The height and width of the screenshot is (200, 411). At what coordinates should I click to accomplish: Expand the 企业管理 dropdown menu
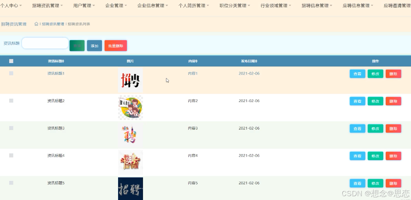116,5
